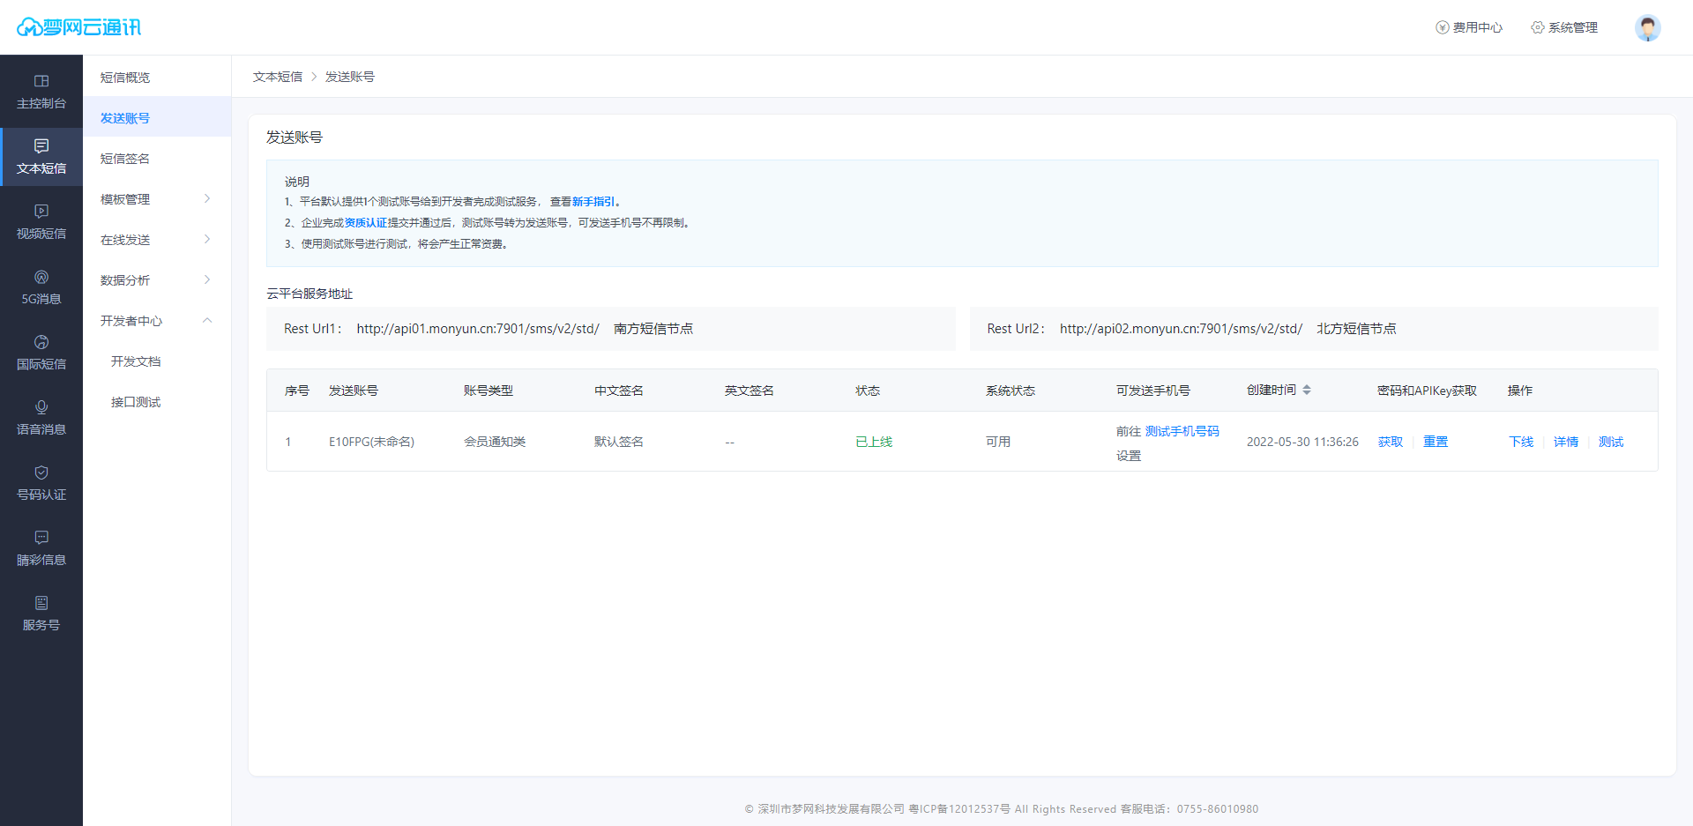
Task: Expand the 数据分析 submenu
Action: click(157, 280)
